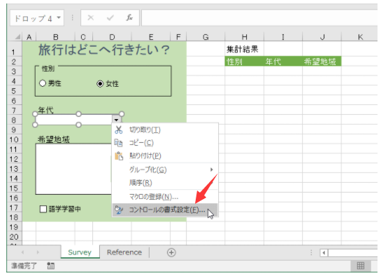Viewport: 381px width, 276px height.
Task: Select column J header
Action: pyautogui.click(x=322, y=37)
